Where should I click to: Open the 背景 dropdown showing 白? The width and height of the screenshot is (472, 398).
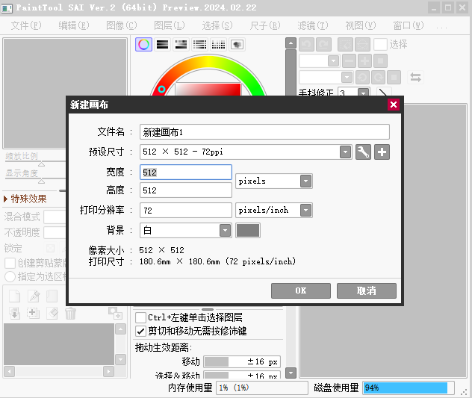pyautogui.click(x=225, y=231)
